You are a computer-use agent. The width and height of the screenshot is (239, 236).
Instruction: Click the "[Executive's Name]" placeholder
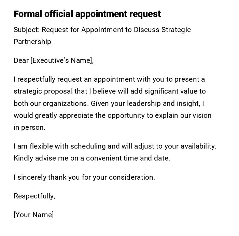pyautogui.click(x=62, y=60)
